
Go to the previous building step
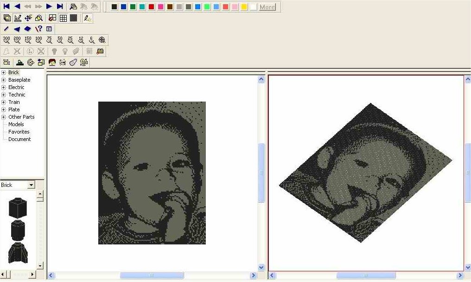(17, 6)
